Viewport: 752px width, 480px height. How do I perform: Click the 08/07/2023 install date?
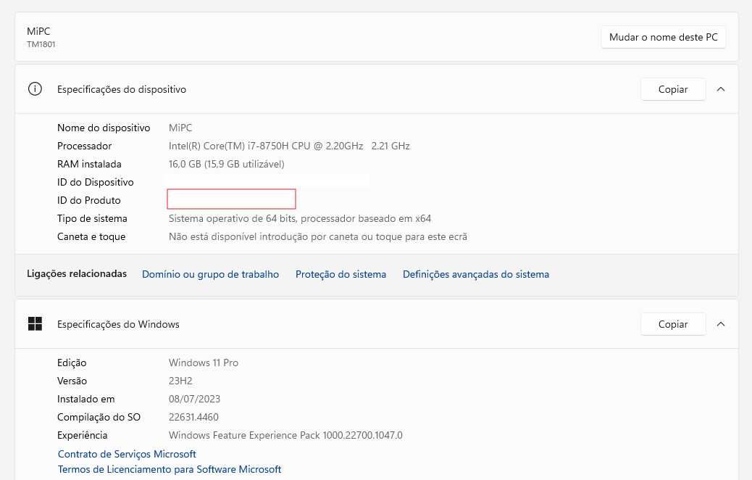pos(194,400)
